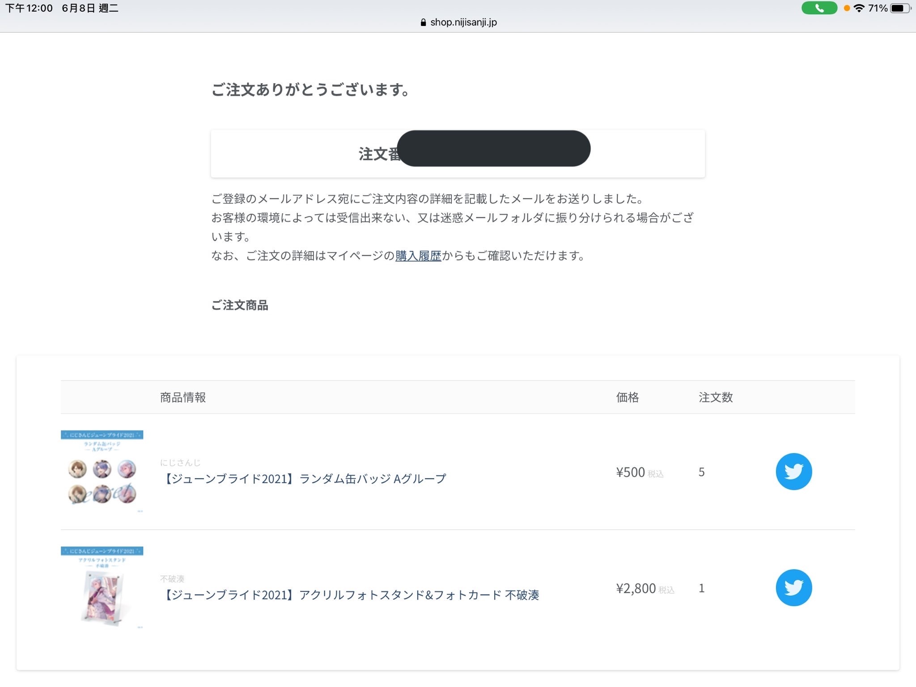The image size is (916, 687).
Task: Open ランダム缶バッジ Aグループ product link
Action: click(x=303, y=479)
